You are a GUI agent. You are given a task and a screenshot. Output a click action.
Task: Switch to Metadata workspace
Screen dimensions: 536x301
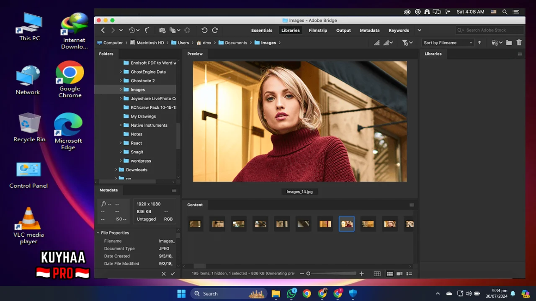coord(370,30)
